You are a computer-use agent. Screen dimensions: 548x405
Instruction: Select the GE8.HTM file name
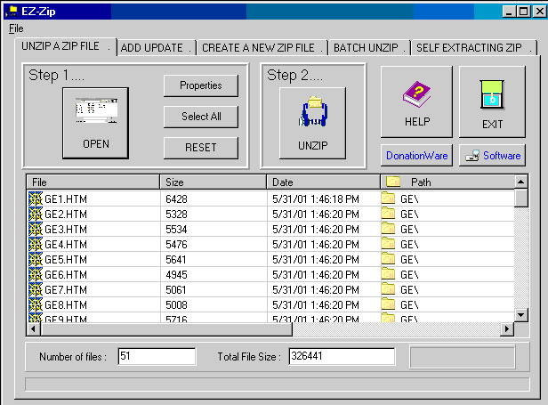click(66, 305)
